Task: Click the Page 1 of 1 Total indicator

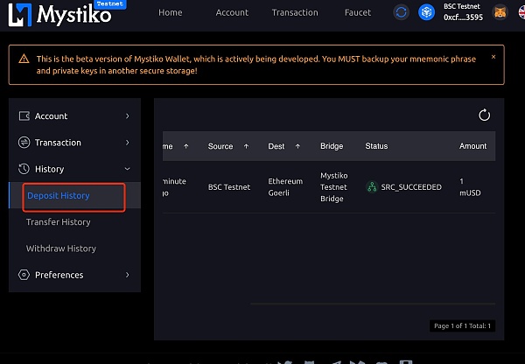Action: coord(462,325)
